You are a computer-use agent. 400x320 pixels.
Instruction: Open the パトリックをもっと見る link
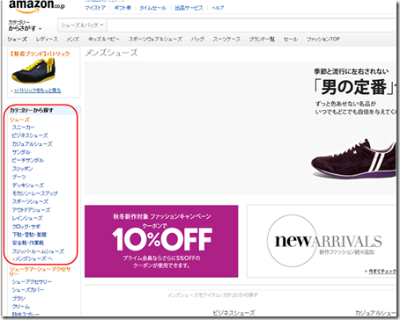coord(37,91)
